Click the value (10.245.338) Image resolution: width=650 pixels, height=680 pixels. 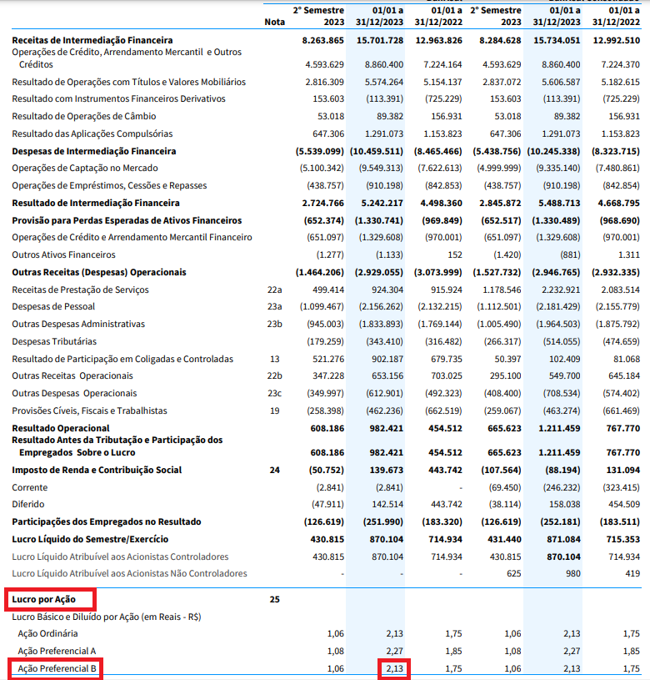coord(553,151)
